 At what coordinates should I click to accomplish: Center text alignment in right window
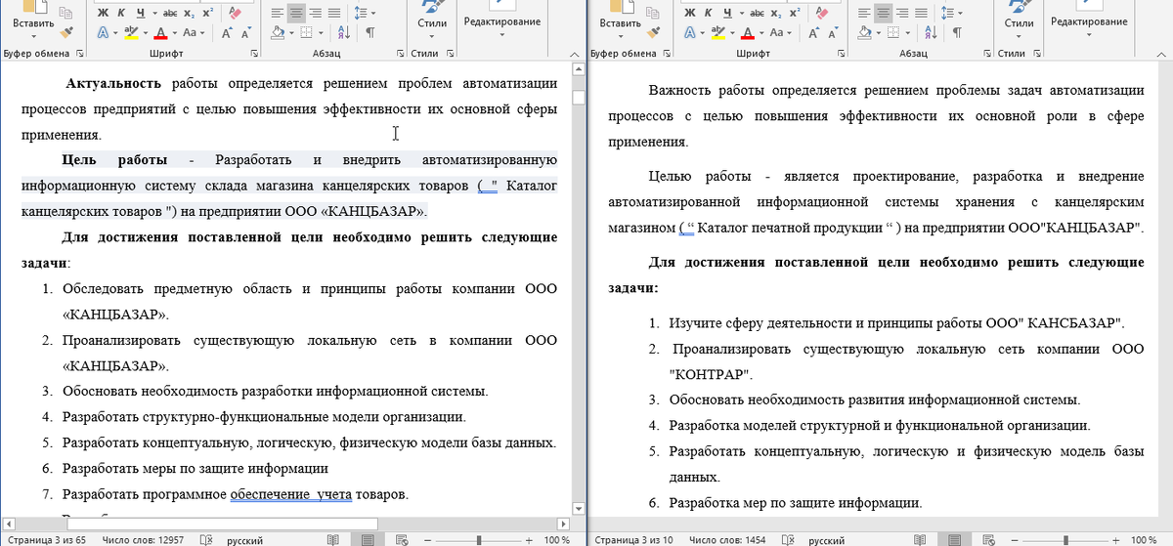tap(883, 13)
